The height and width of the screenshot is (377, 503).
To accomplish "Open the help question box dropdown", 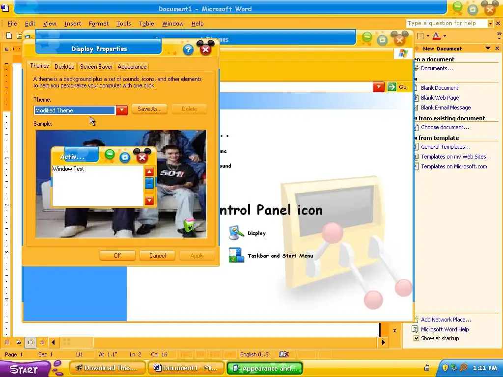I will pyautogui.click(x=490, y=24).
